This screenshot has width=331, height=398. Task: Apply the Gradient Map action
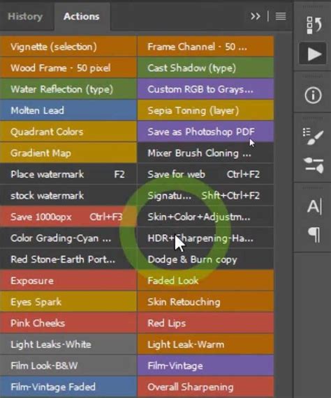(x=68, y=153)
